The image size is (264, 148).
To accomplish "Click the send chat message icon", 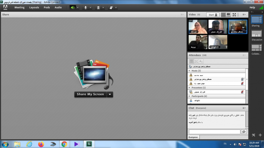I will pos(244,132).
